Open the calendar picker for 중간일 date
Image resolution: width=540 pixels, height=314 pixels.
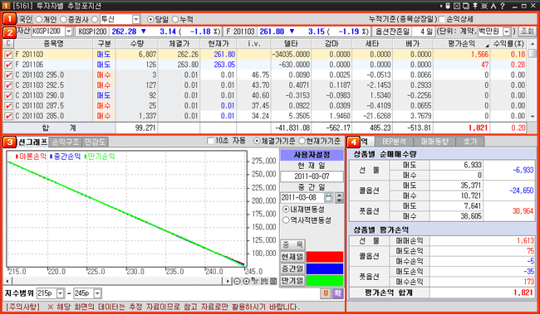pos(329,197)
